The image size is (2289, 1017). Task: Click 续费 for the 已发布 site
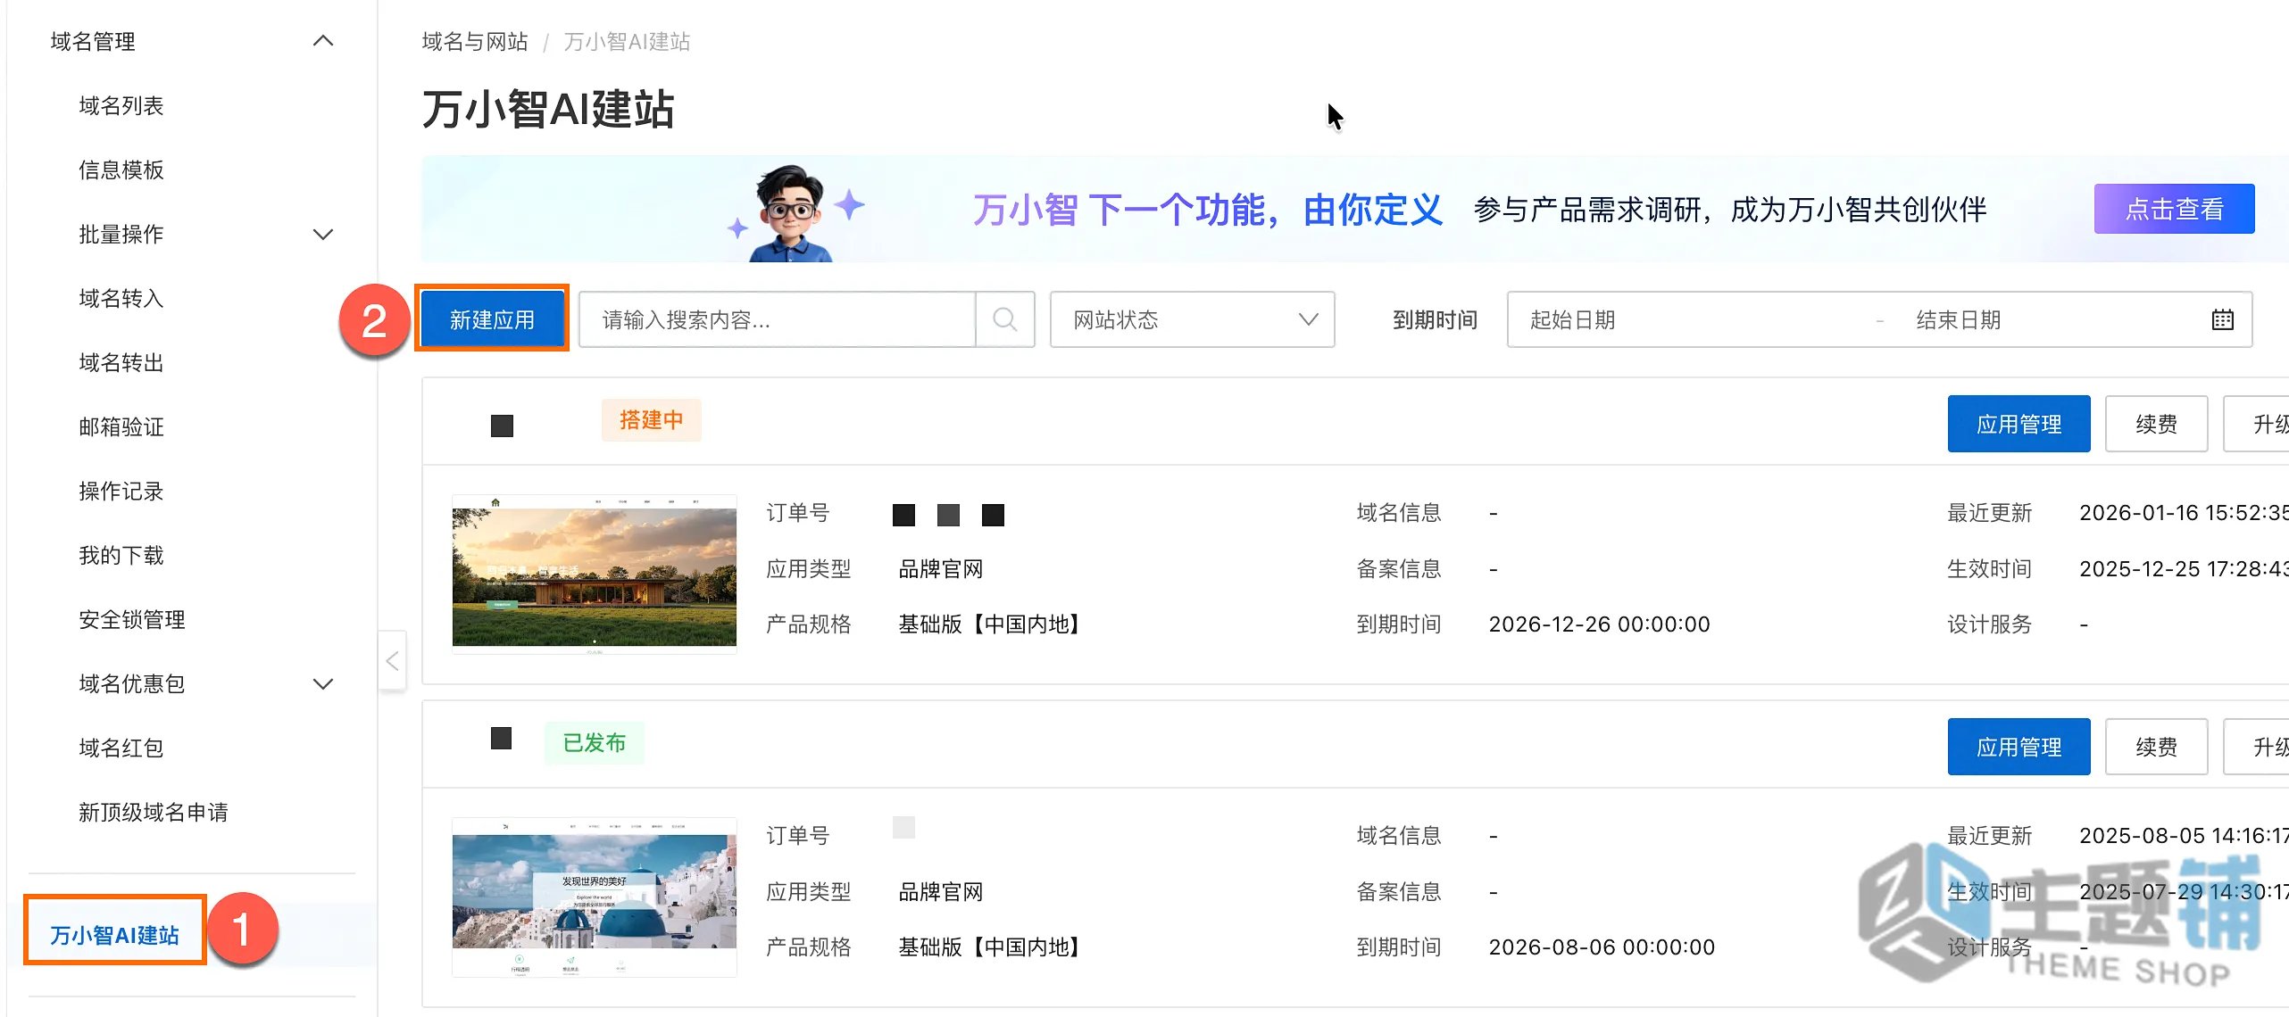click(2156, 747)
